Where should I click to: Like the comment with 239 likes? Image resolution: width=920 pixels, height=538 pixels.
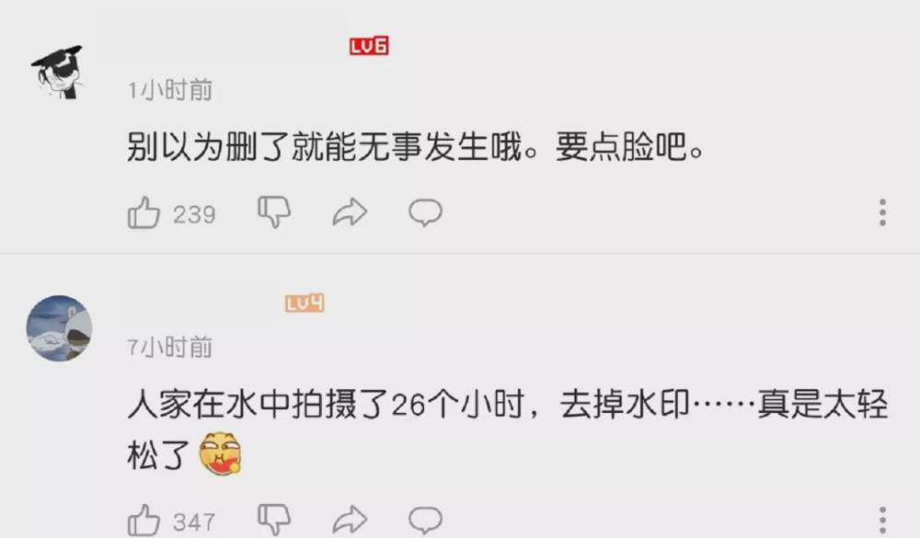[144, 212]
